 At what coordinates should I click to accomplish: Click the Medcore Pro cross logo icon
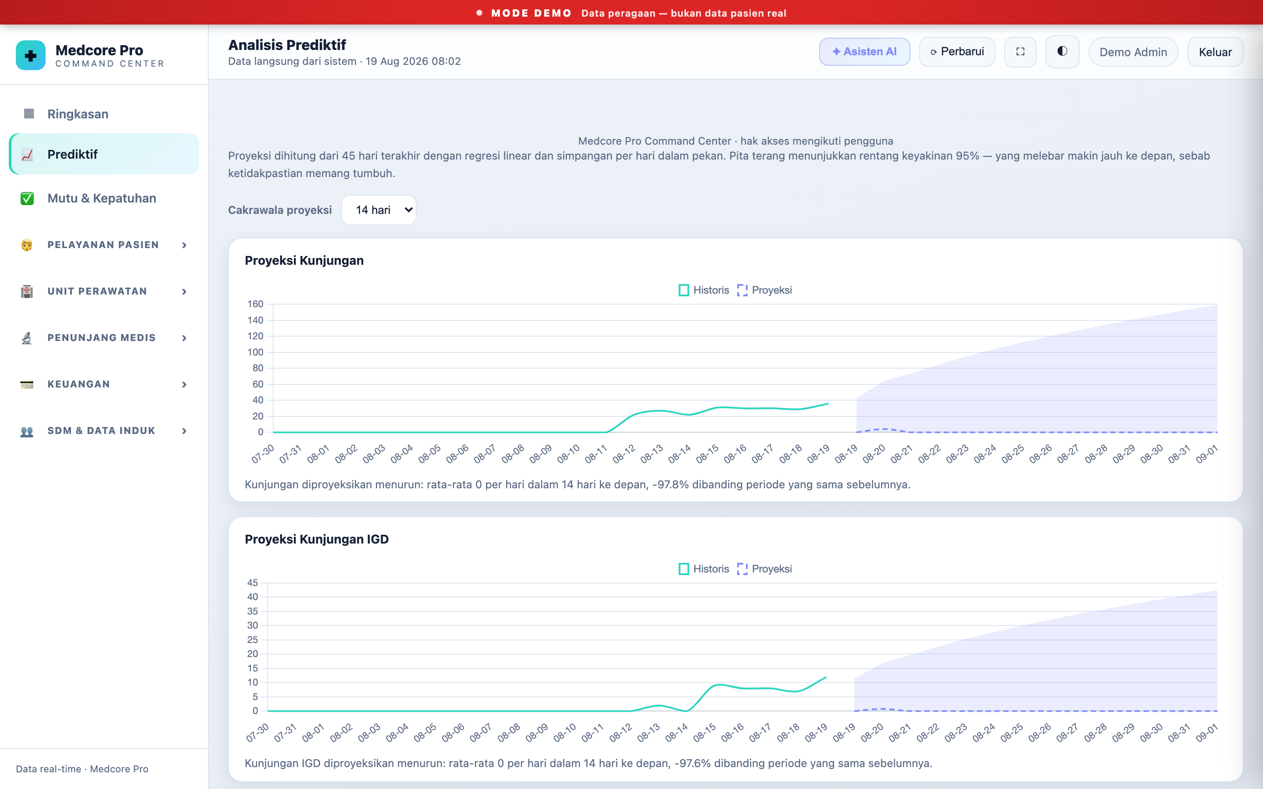(x=31, y=55)
